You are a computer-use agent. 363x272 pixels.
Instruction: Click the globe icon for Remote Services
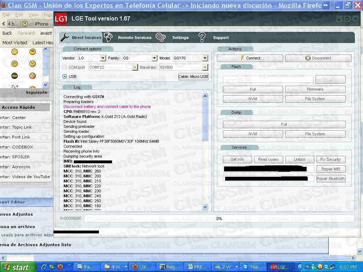pos(108,37)
